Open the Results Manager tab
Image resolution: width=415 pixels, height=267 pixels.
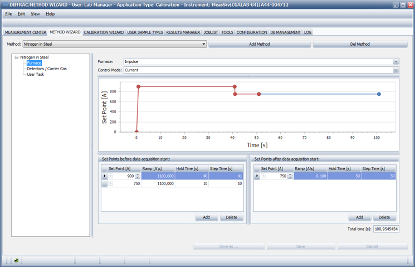pyautogui.click(x=183, y=32)
